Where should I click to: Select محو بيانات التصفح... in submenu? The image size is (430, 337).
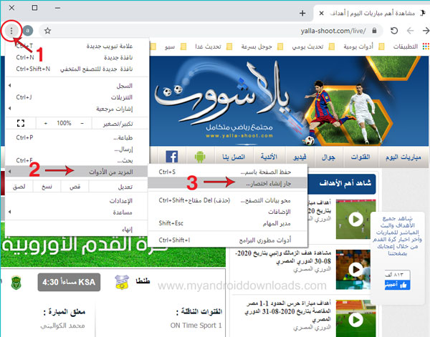[227, 200]
